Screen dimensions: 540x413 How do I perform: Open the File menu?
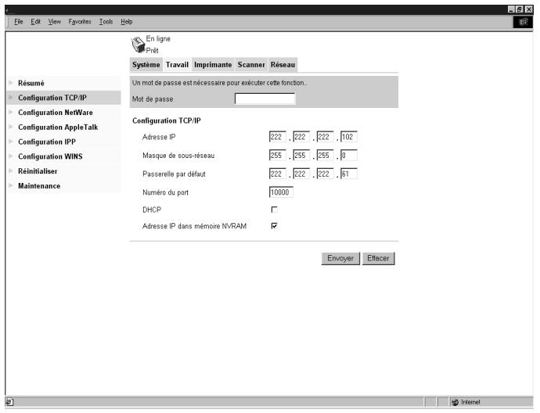18,22
